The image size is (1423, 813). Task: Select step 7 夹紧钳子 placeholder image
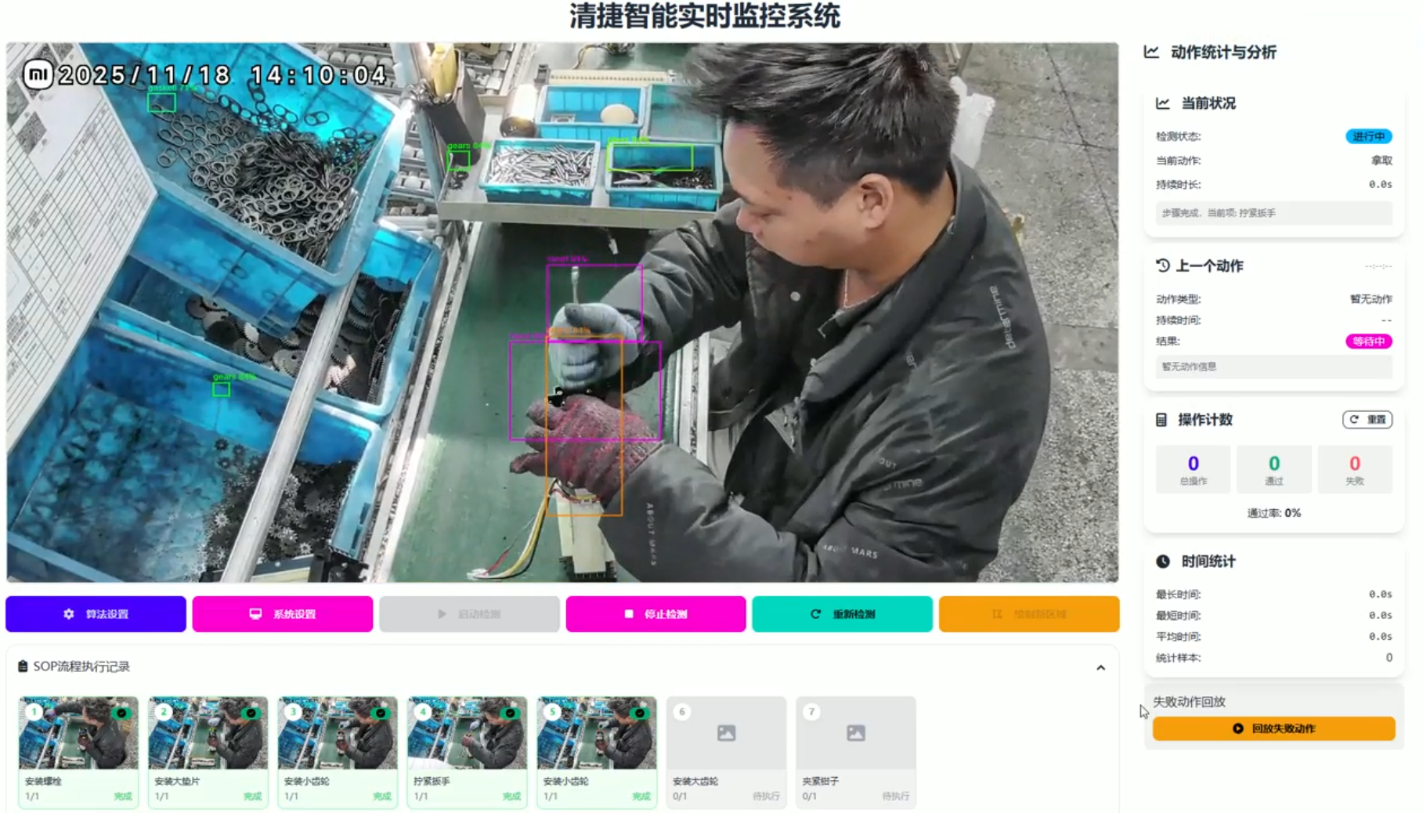point(856,733)
